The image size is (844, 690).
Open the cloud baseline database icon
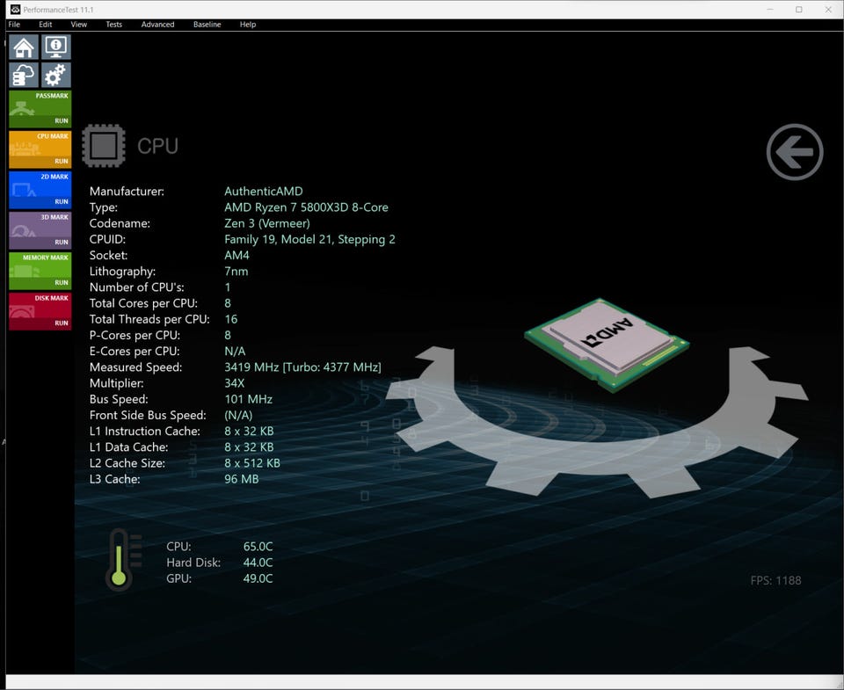point(24,76)
